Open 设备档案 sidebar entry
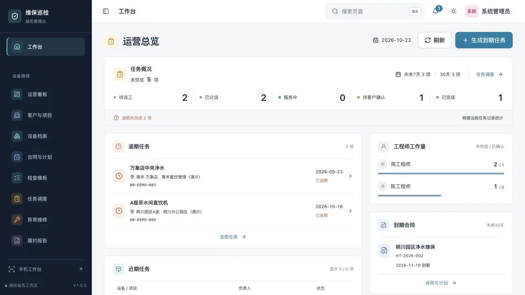 46,136
